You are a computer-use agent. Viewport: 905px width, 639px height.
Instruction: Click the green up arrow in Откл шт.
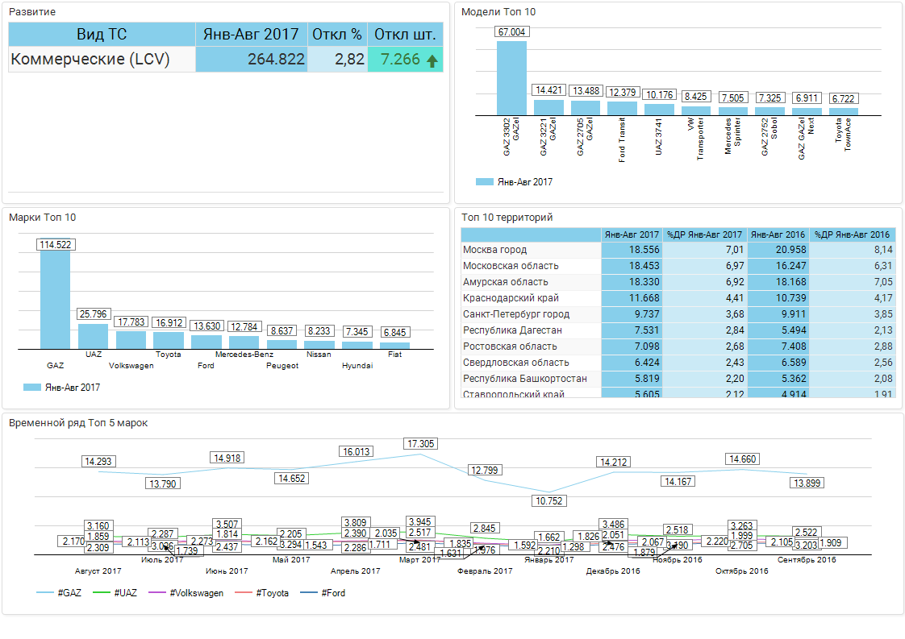click(432, 60)
